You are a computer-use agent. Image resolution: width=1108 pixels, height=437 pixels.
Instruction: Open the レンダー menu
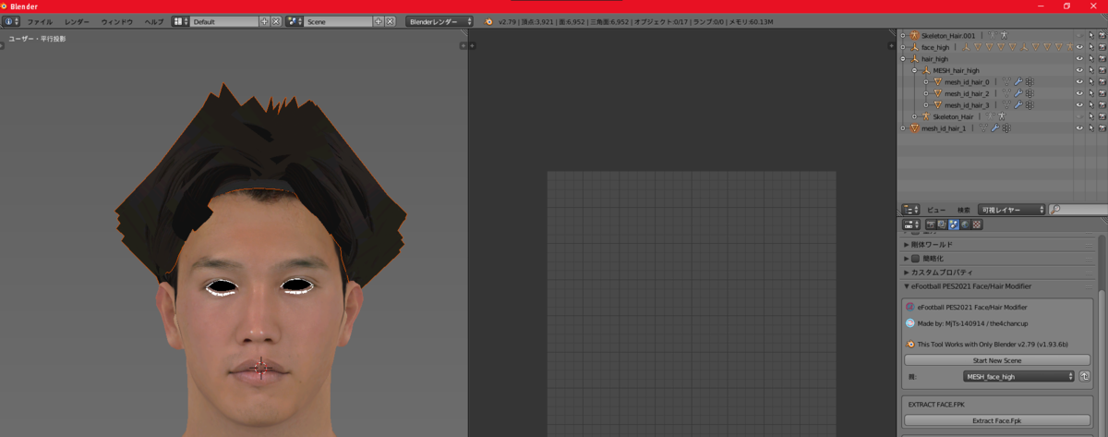tap(77, 21)
